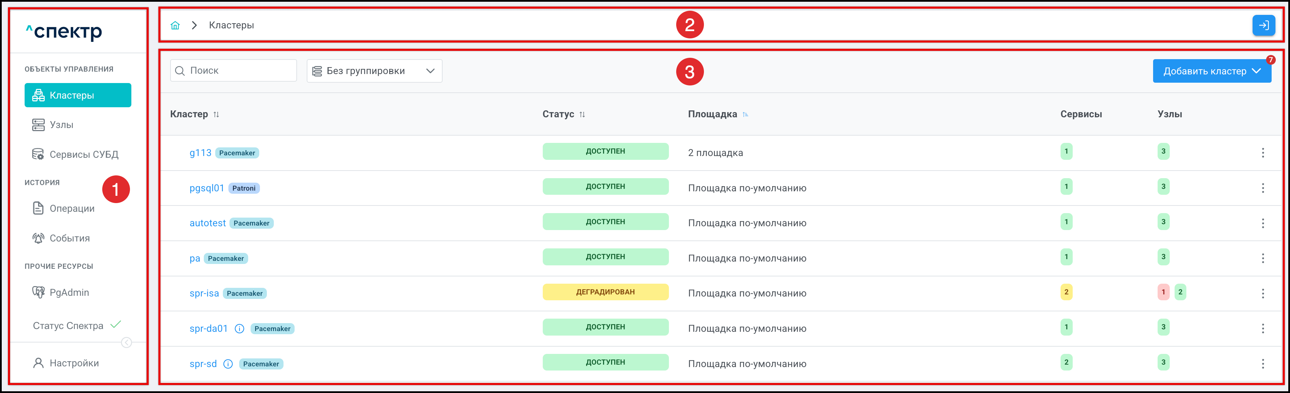Open three-dot menu for pgsql01 row
The width and height of the screenshot is (1290, 393).
pyautogui.click(x=1263, y=188)
